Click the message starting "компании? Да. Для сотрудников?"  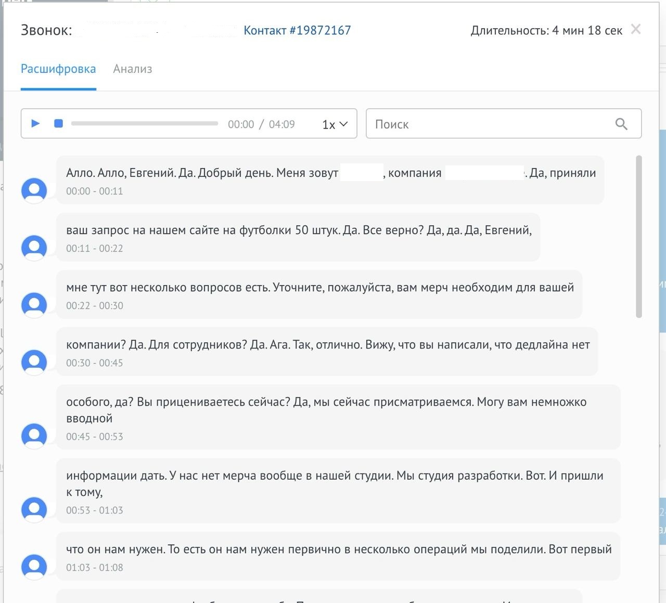click(327, 352)
